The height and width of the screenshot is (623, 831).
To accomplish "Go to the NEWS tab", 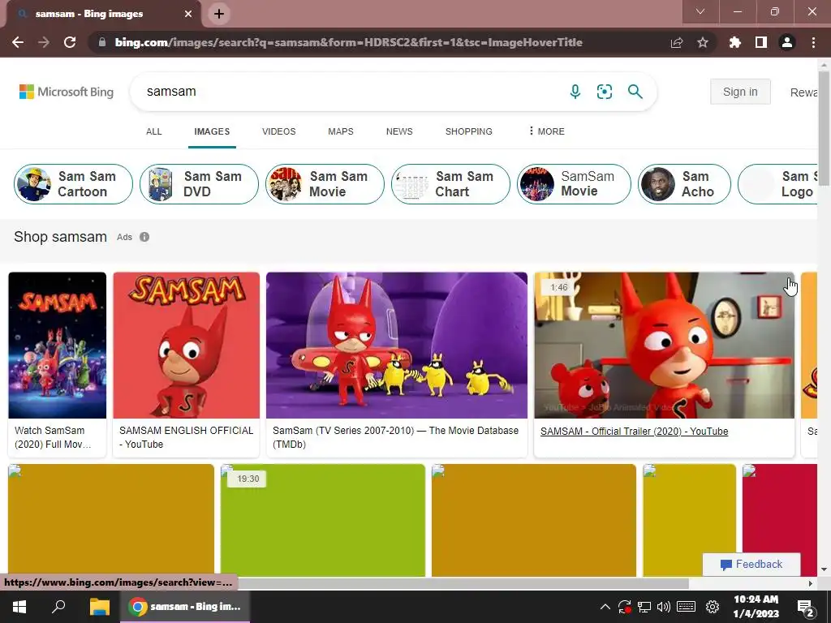I will coord(399,131).
